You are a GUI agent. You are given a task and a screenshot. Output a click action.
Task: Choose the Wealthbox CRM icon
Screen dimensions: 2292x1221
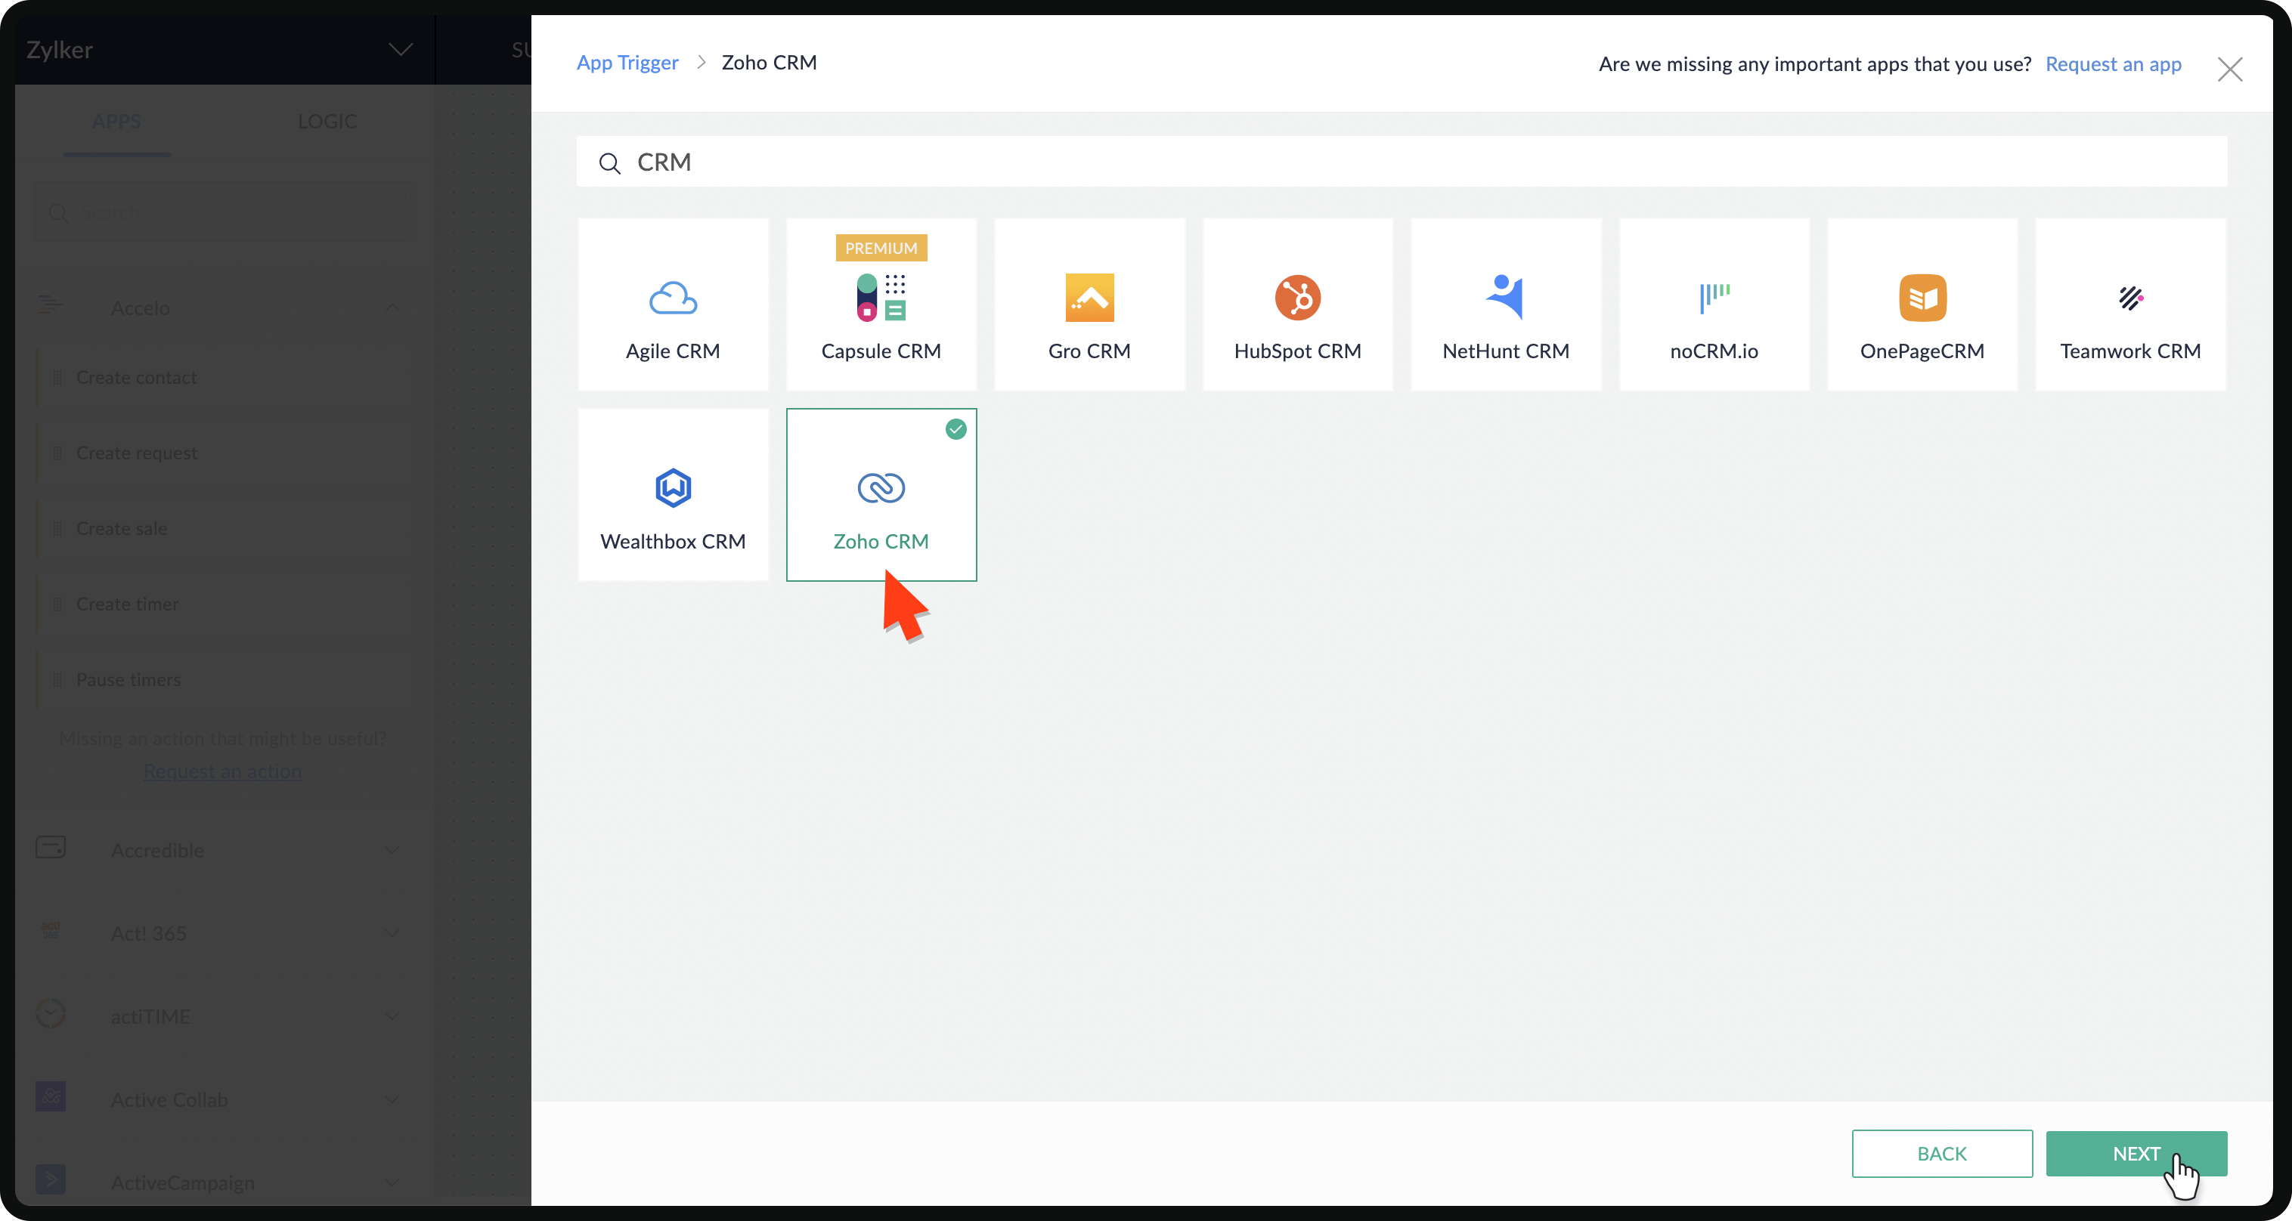pyautogui.click(x=673, y=488)
